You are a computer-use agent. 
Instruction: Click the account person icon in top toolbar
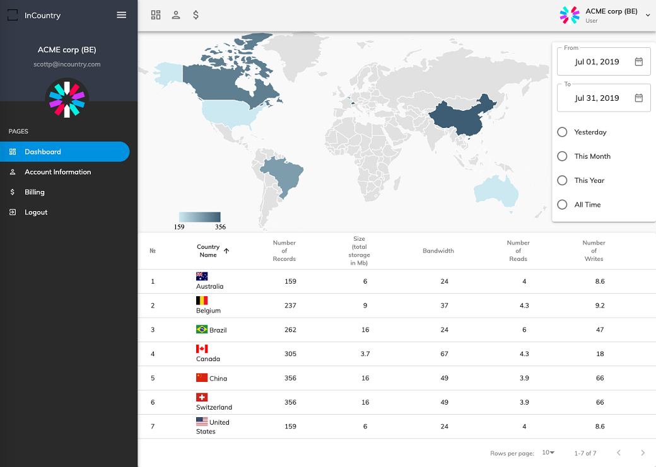(x=175, y=14)
